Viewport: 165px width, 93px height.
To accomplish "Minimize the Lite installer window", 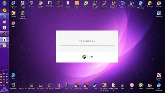I will tap(110, 34).
